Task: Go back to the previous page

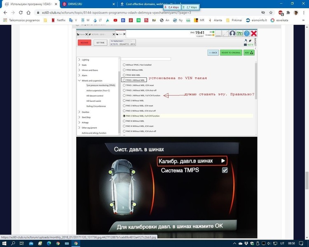Action: (x=5, y=13)
